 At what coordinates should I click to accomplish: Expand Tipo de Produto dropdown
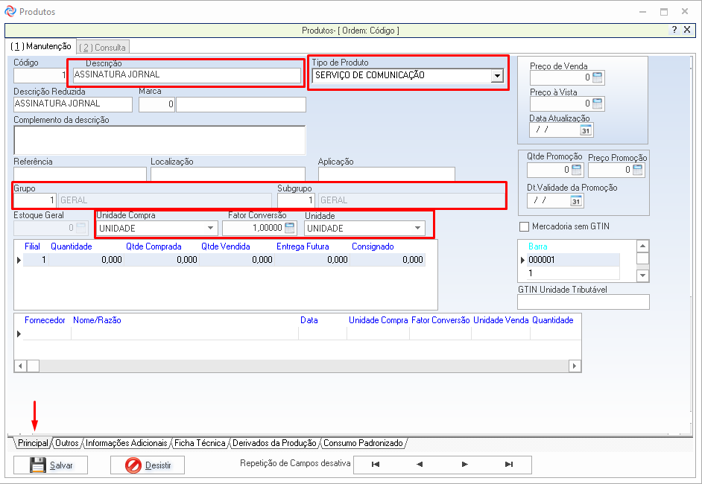496,76
